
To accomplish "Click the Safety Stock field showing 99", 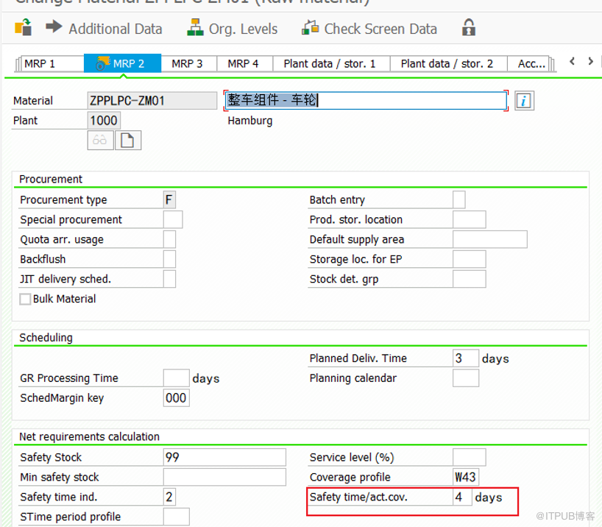I will tap(224, 457).
